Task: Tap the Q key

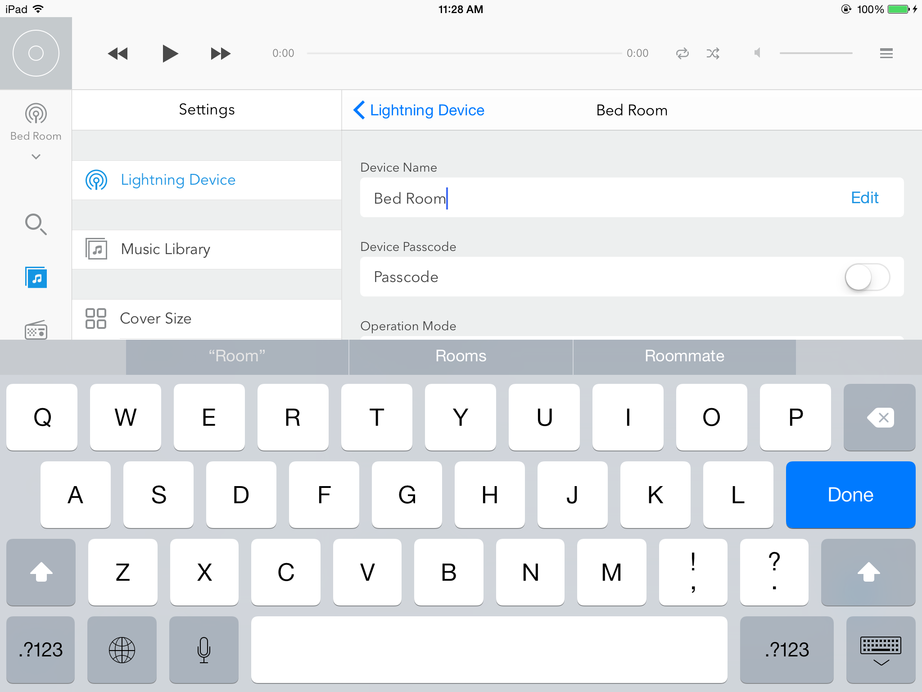Action: pyautogui.click(x=42, y=418)
